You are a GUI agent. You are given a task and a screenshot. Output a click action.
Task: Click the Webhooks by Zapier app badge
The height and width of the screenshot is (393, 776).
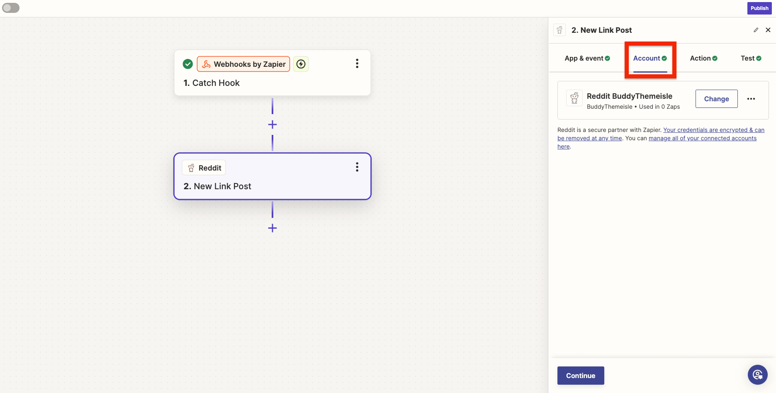tap(243, 64)
